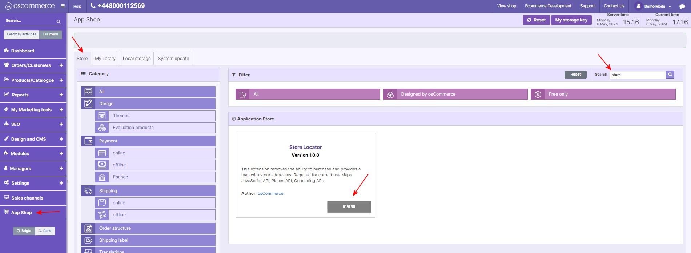Click the search magnifier button in Filter panel
Viewport: 691px width, 253px height.
pyautogui.click(x=670, y=75)
